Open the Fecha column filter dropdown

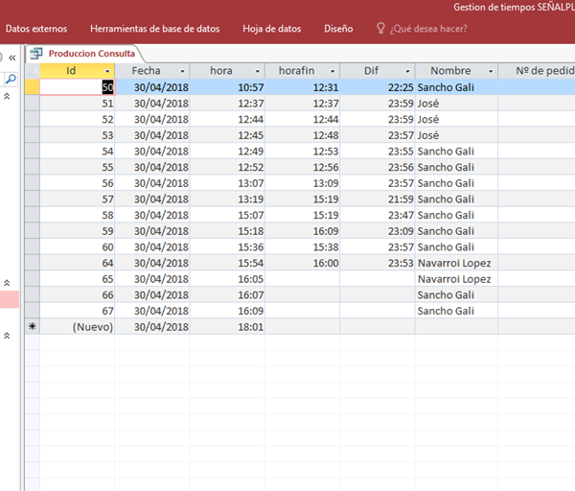click(181, 72)
